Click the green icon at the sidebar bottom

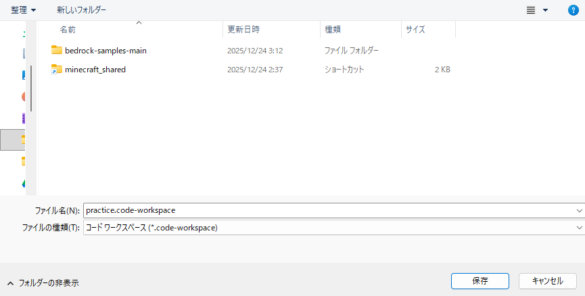[24, 183]
